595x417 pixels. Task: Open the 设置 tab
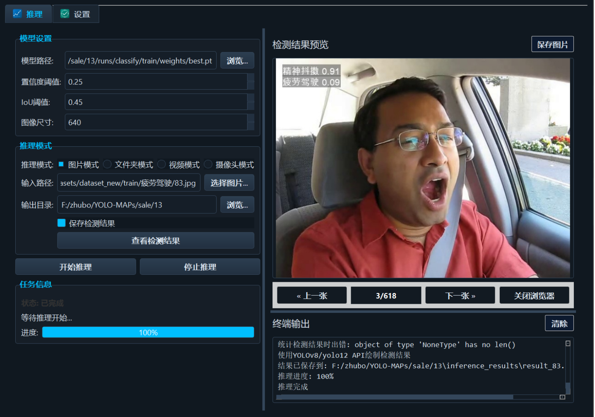coord(76,14)
